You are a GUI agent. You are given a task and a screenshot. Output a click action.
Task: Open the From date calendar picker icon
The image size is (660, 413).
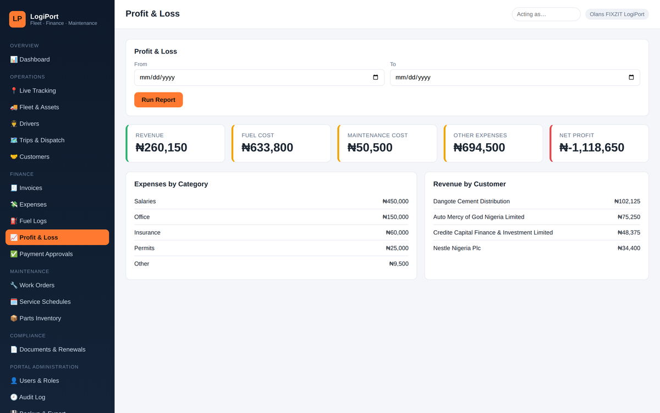[x=376, y=78]
